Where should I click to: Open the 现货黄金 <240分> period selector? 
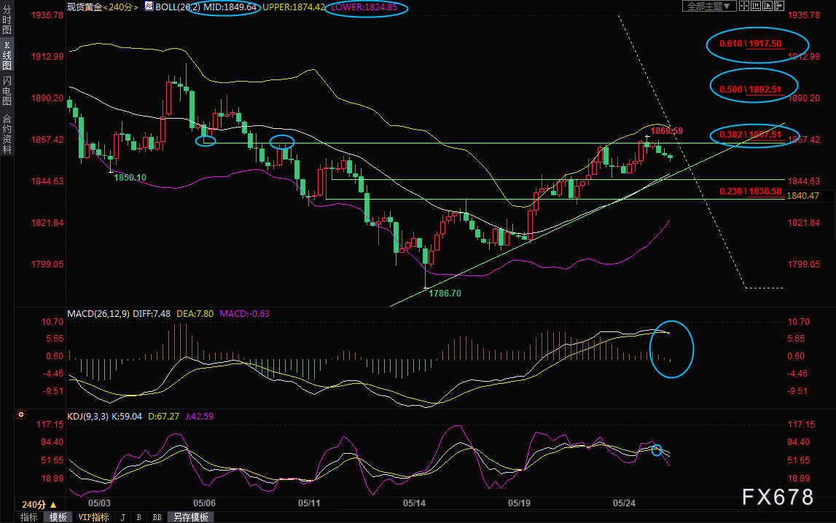click(x=102, y=7)
